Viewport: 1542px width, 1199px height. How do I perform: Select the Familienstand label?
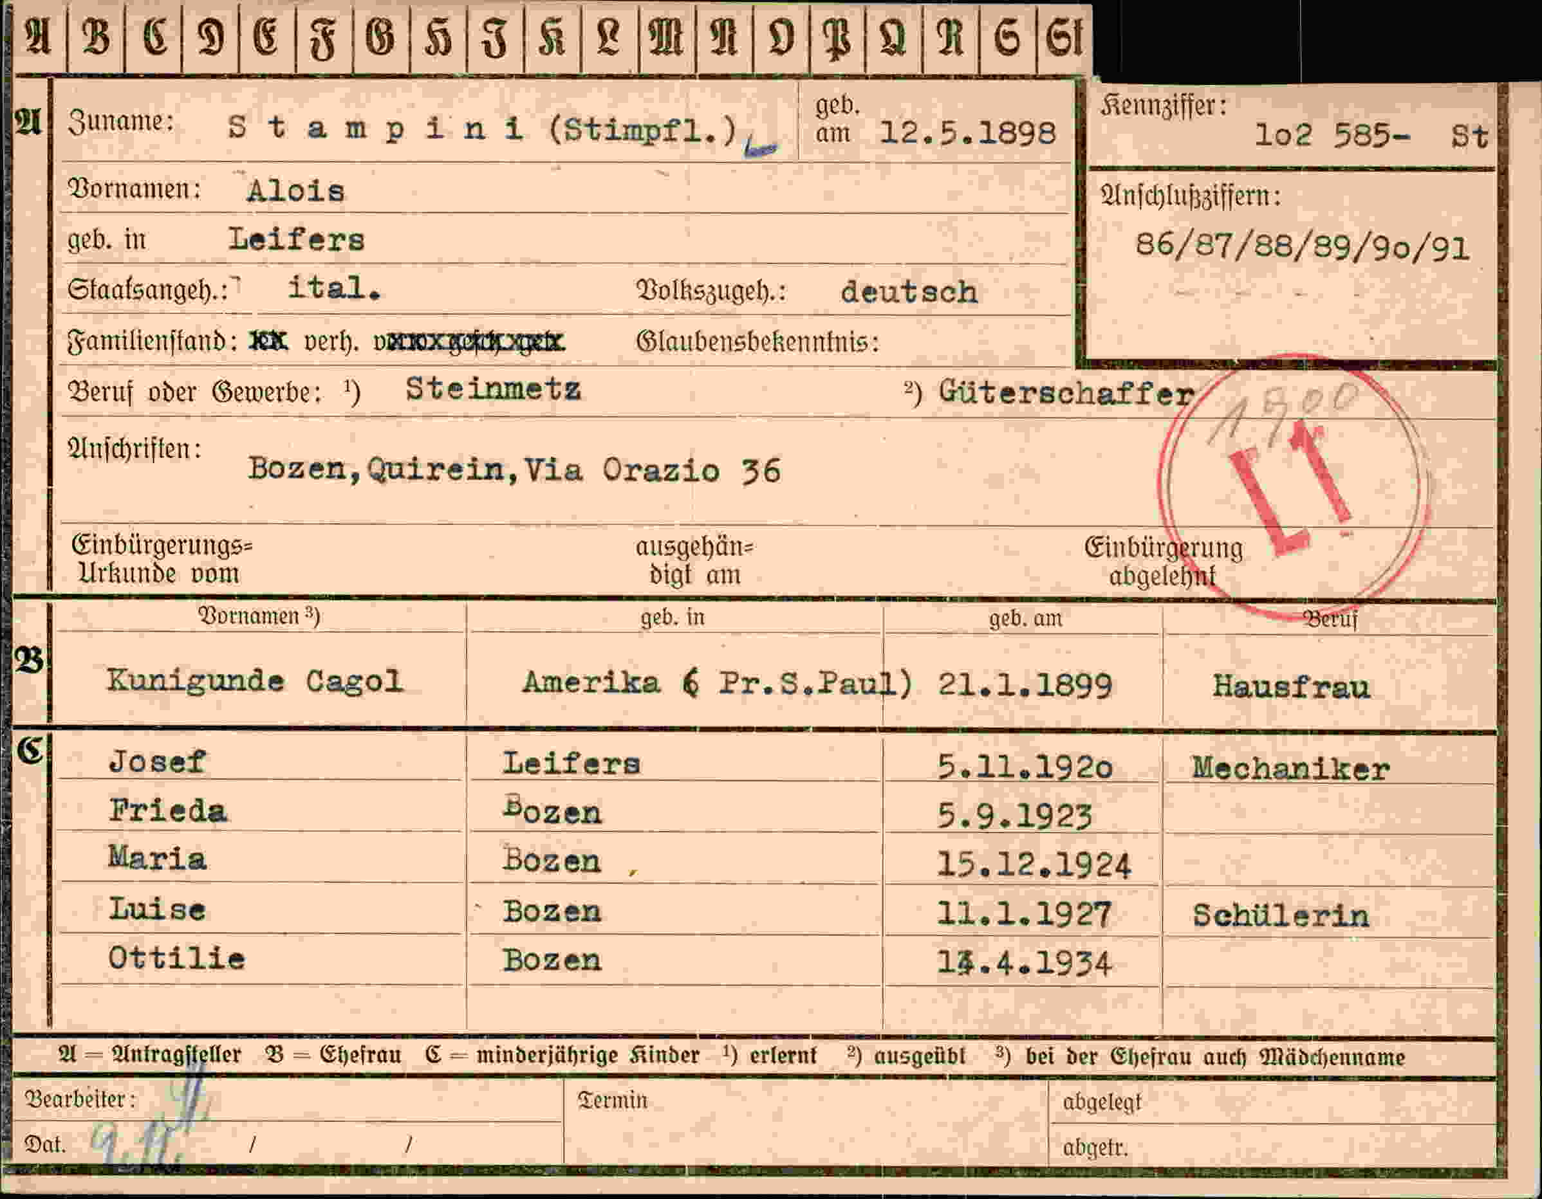pyautogui.click(x=152, y=342)
